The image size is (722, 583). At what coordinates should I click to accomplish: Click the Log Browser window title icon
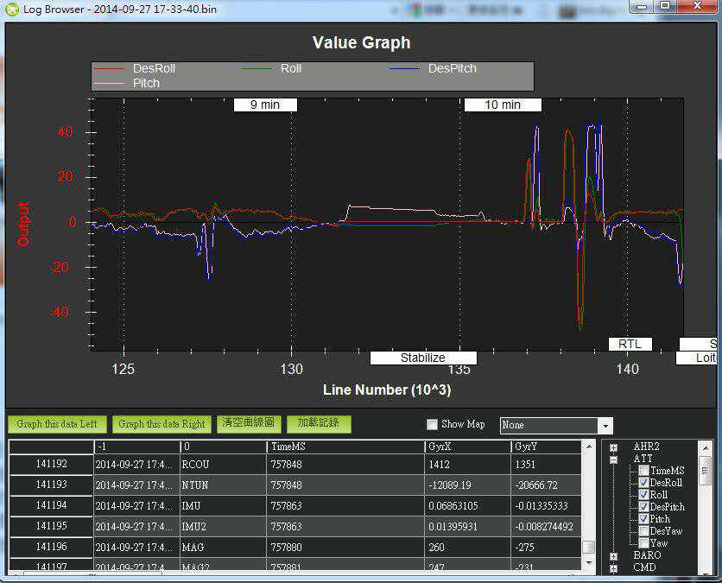click(10, 10)
